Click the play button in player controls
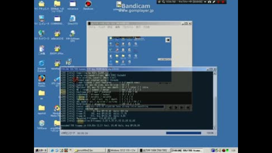 (176, 108)
